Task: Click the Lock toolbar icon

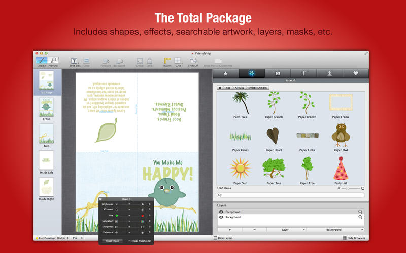Action: point(149,61)
